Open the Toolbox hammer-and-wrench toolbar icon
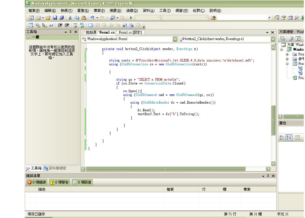Image resolution: width=305 pixels, height=218 pixels. click(x=297, y=18)
